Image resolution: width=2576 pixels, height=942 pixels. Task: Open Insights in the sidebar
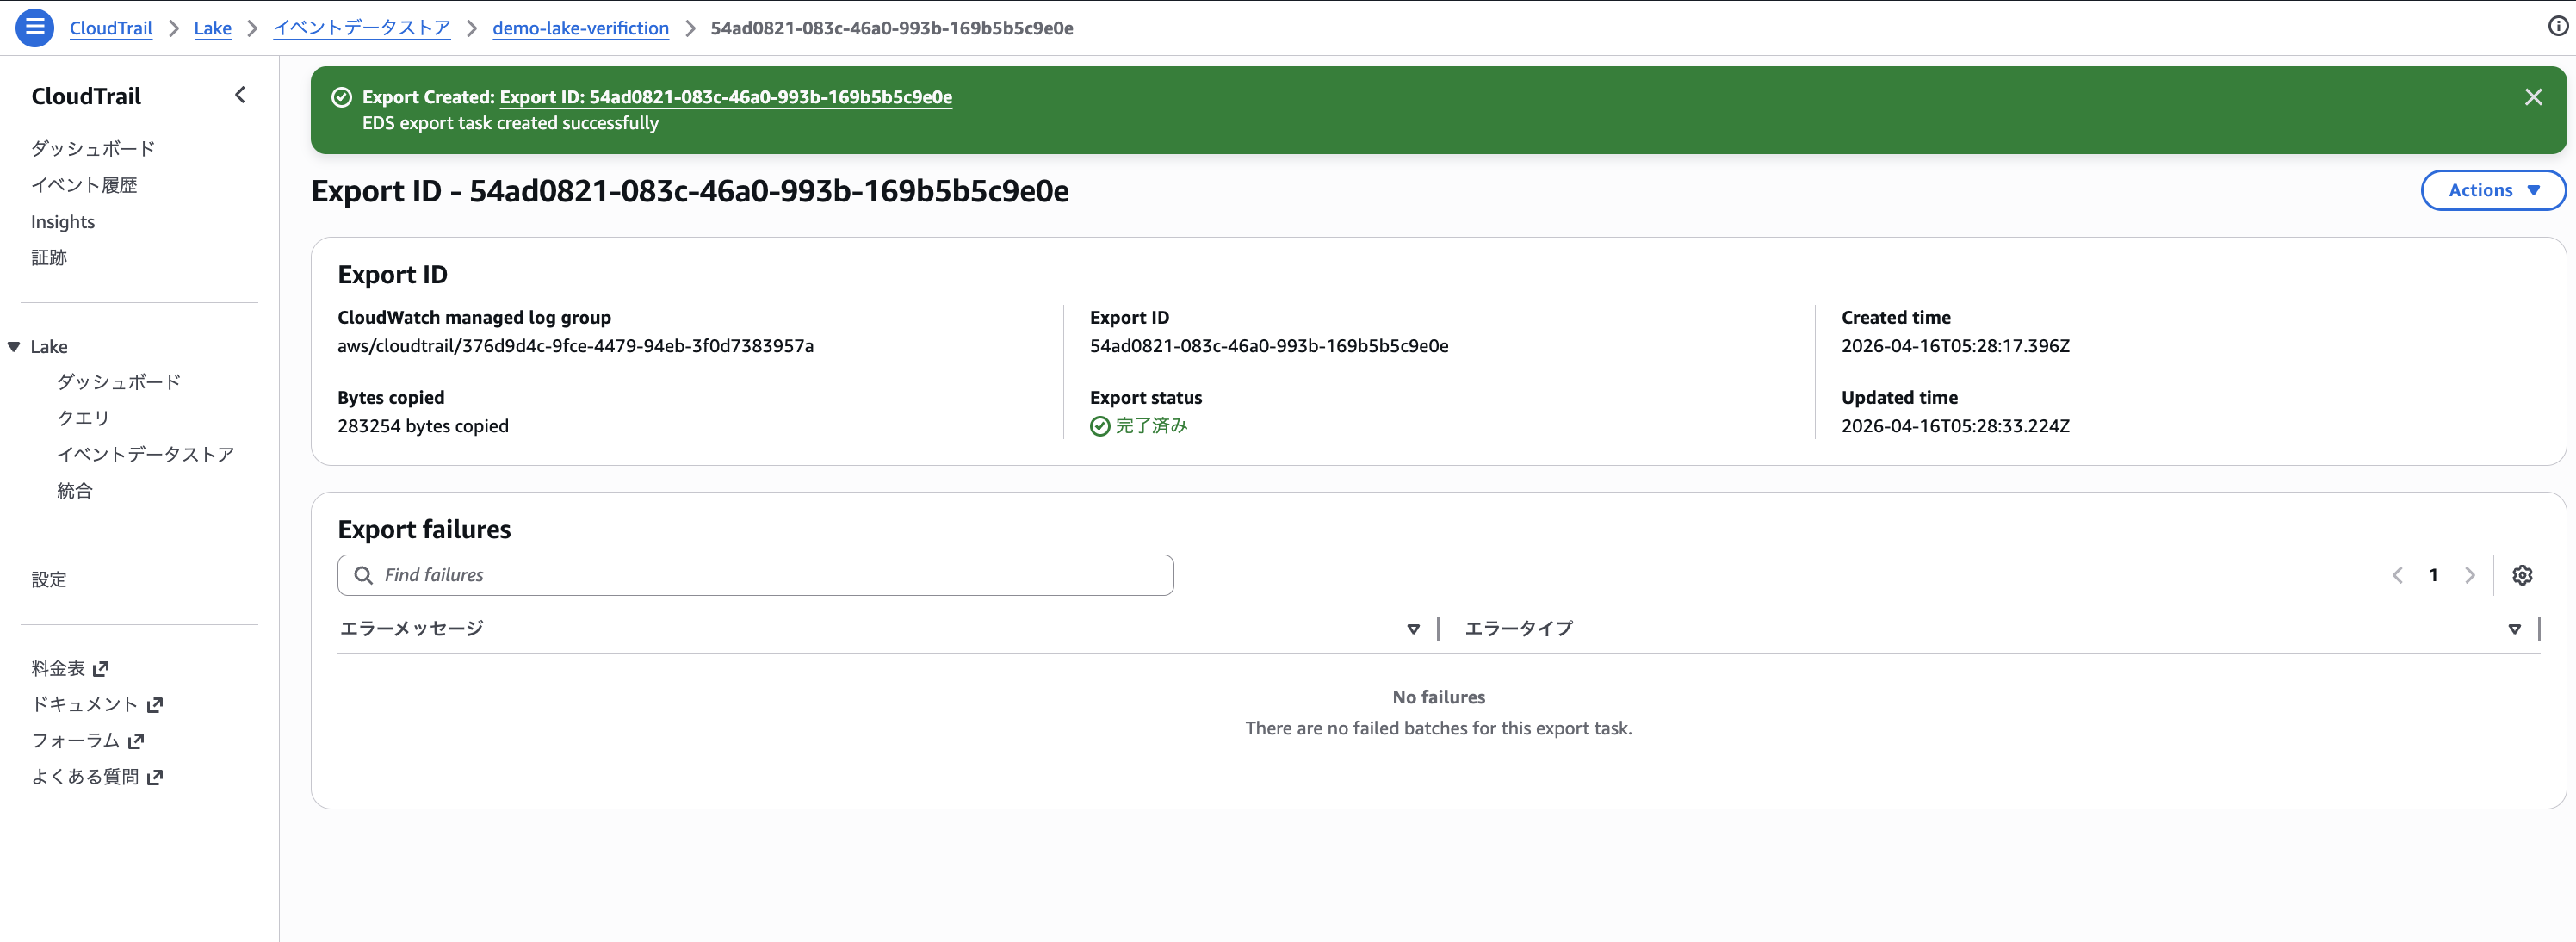[x=63, y=222]
